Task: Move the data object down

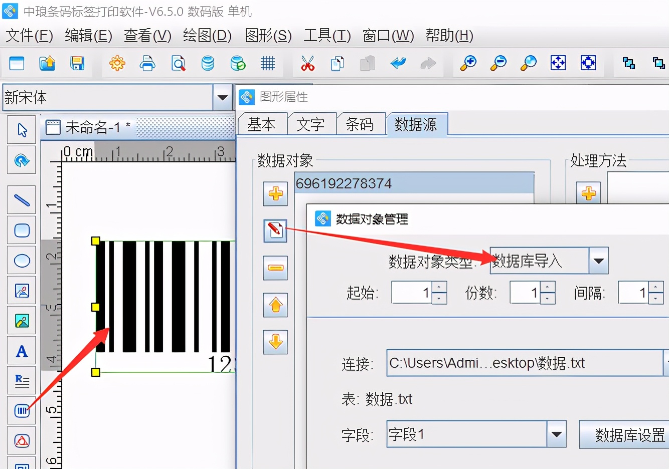Action: pyautogui.click(x=275, y=342)
